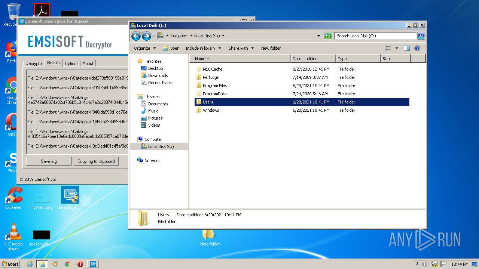
Task: Click the volume speaker tray icon
Action: (x=425, y=264)
